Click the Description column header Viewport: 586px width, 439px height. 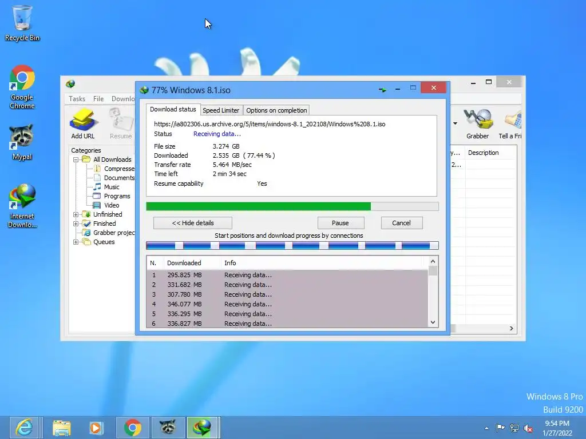(x=490, y=153)
